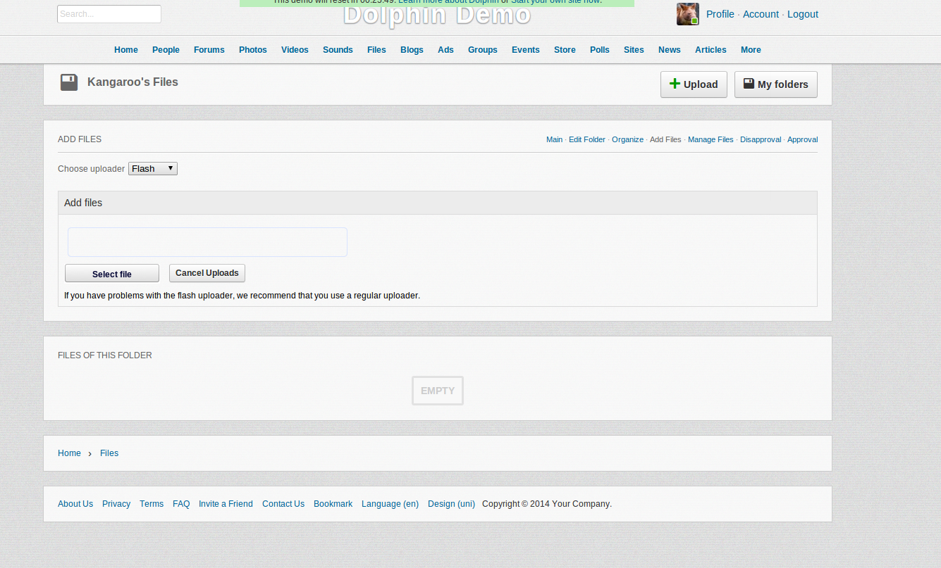Open the About Us footer link

[x=75, y=504]
